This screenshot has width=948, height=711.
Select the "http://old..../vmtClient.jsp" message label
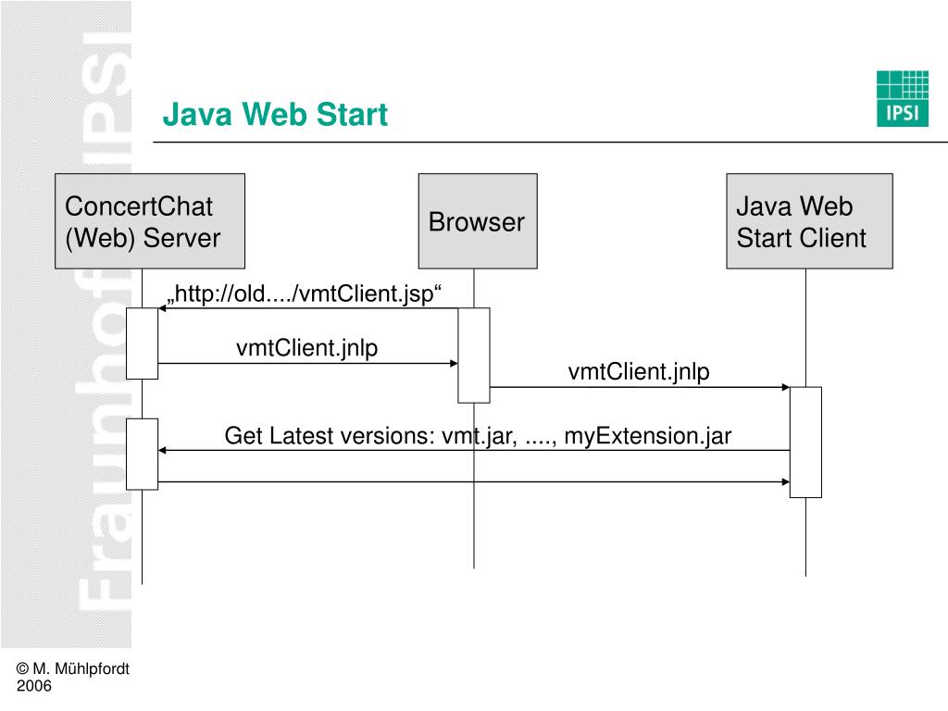pos(305,293)
